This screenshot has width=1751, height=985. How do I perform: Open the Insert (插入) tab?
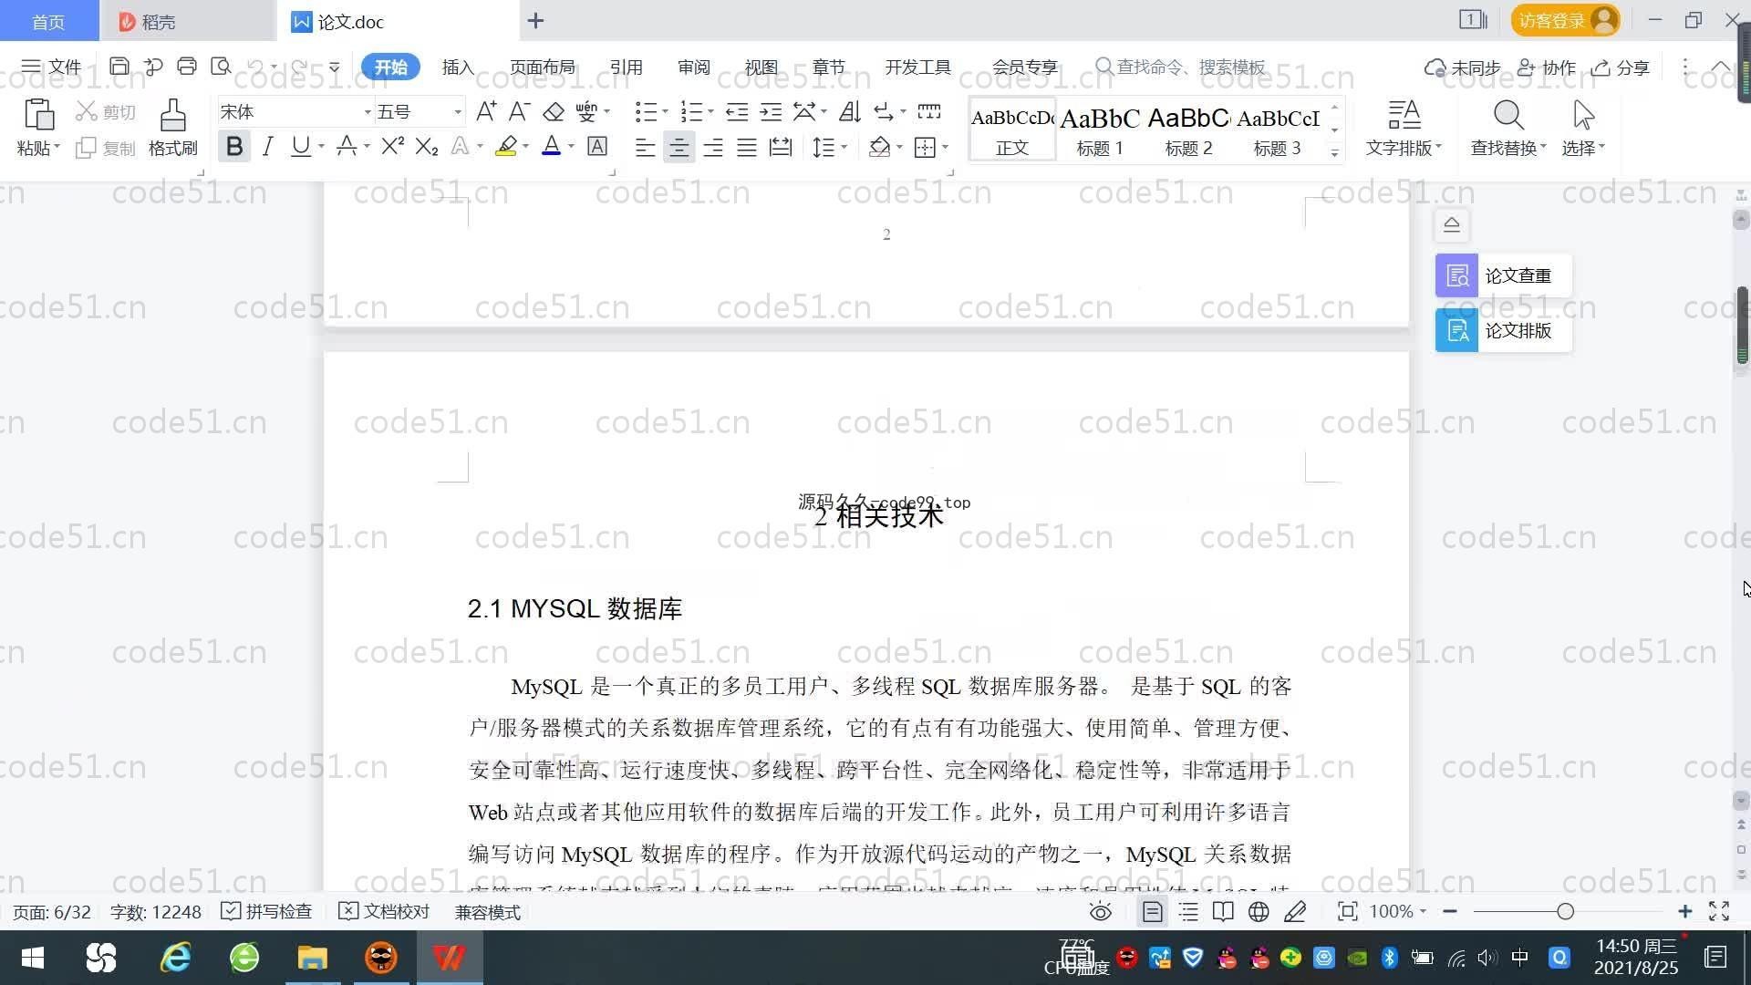(458, 67)
